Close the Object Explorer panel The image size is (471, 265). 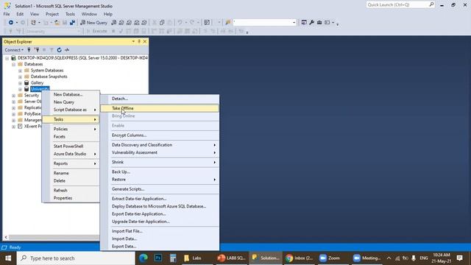coord(145,41)
